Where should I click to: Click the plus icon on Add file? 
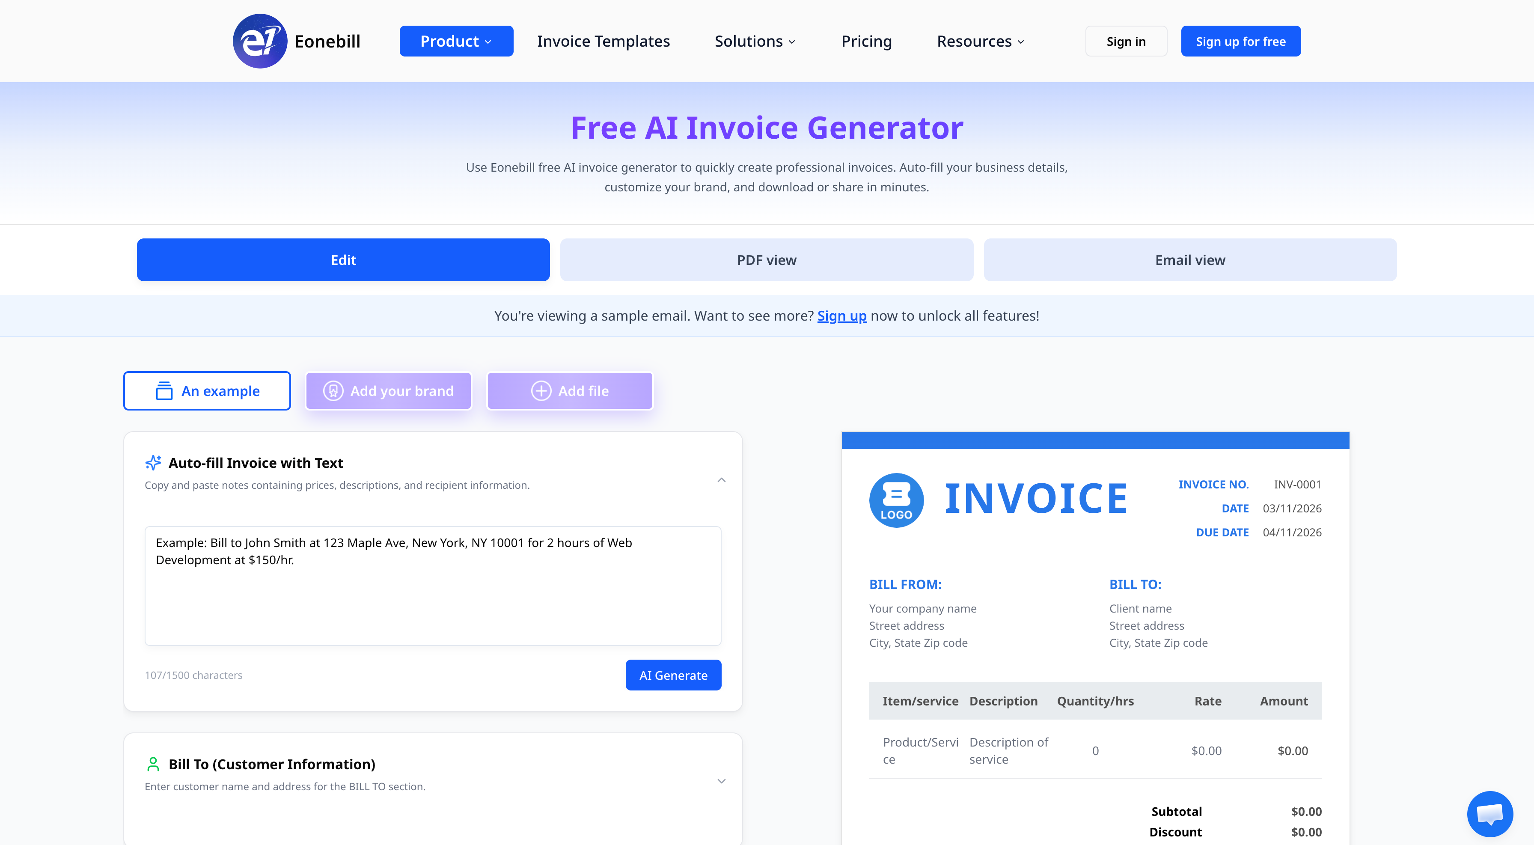541,391
